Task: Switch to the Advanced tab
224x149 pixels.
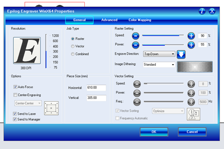Action: click(109, 20)
